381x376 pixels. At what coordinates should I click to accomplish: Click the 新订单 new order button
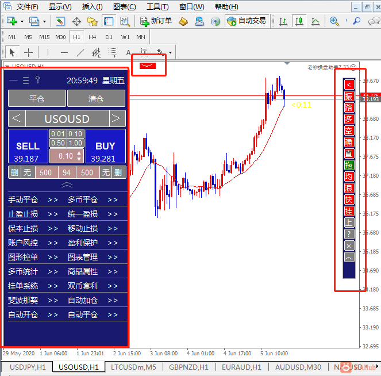pos(156,21)
